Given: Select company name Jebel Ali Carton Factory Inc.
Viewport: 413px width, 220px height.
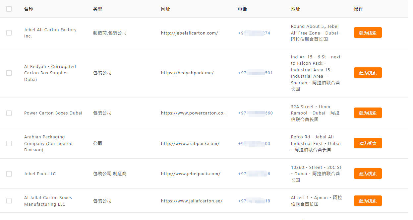Looking at the screenshot, I should [x=50, y=33].
